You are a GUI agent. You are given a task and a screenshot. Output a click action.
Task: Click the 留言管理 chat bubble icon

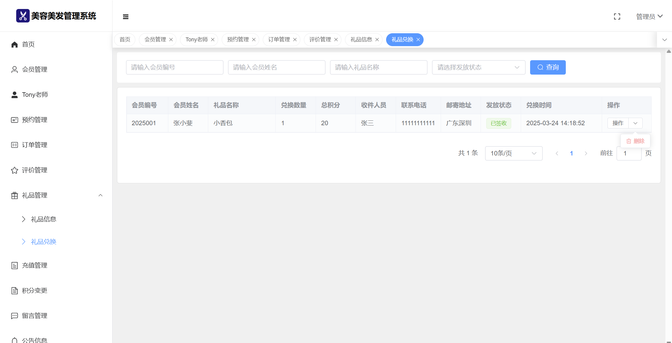click(14, 316)
